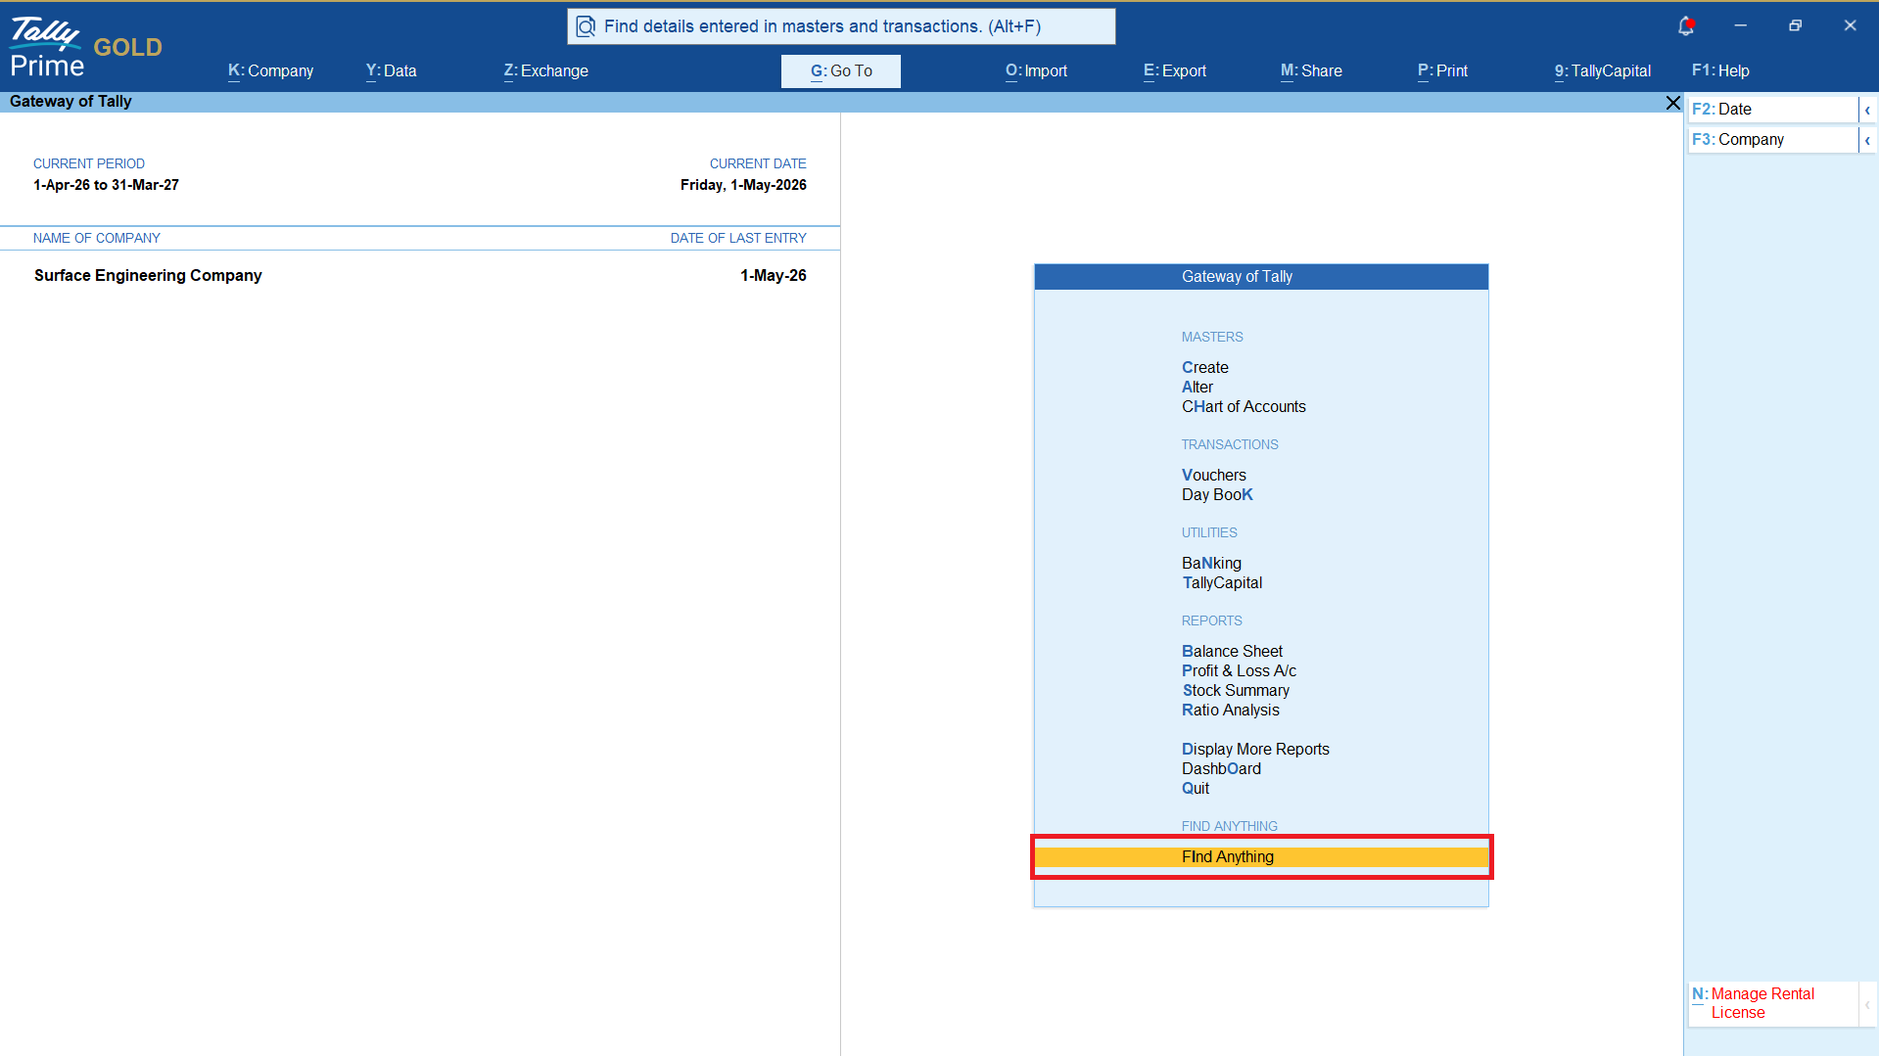Open the O: Import menu

tap(1036, 70)
